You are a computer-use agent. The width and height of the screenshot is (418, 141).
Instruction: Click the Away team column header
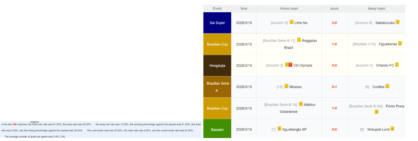(376, 9)
